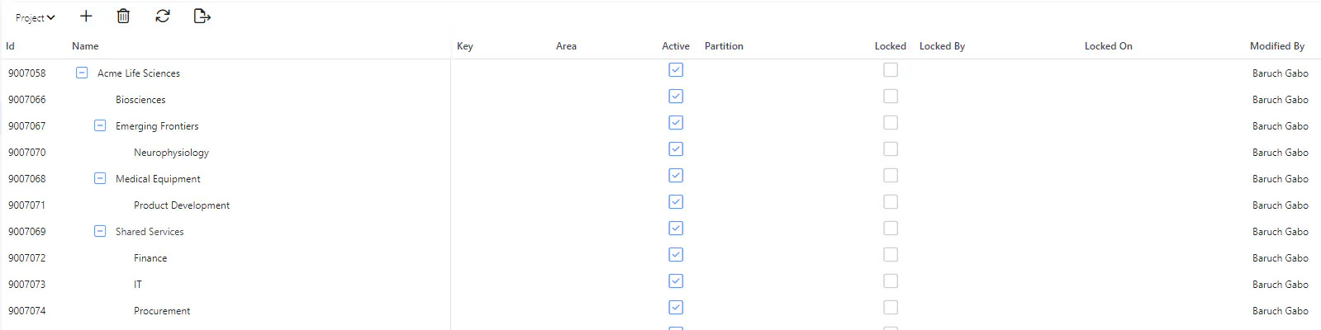Click the trash can delete icon
Screen dimensions: 1321x330
click(x=123, y=16)
